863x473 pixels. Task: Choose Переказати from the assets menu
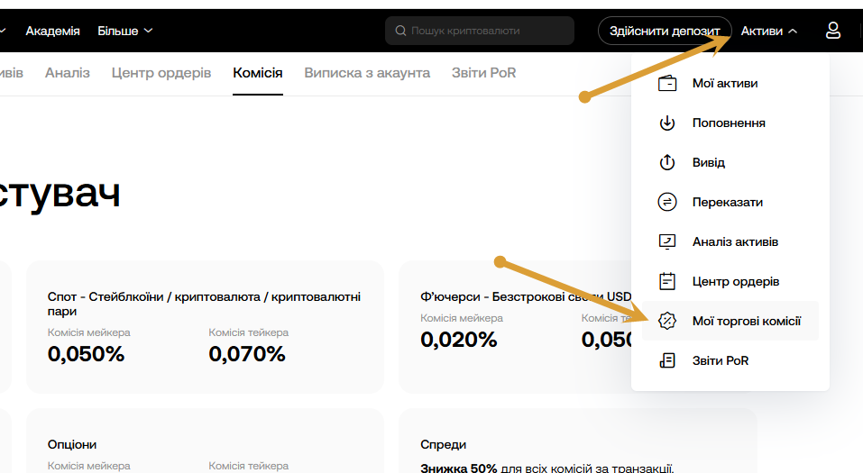coord(727,203)
